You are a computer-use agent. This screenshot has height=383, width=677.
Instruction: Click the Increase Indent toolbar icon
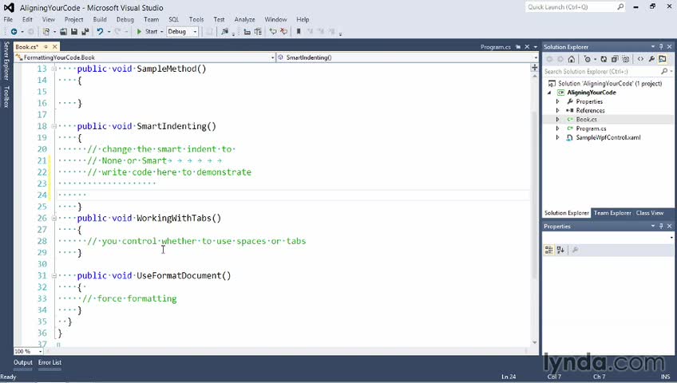[258, 31]
